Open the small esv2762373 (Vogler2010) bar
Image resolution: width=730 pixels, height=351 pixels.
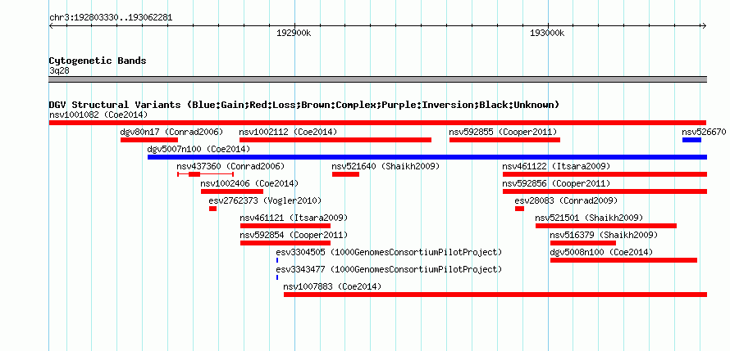pyautogui.click(x=212, y=209)
